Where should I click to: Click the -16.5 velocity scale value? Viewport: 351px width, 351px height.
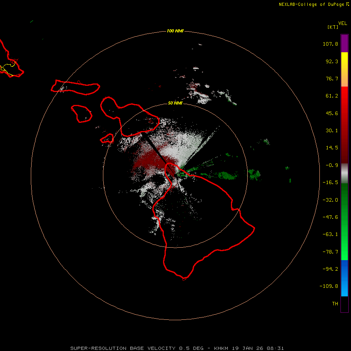point(330,183)
